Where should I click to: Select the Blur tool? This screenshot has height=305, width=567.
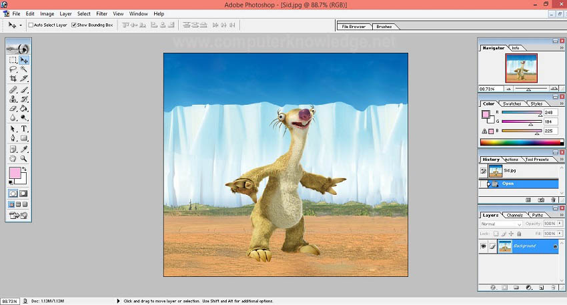coord(13,117)
